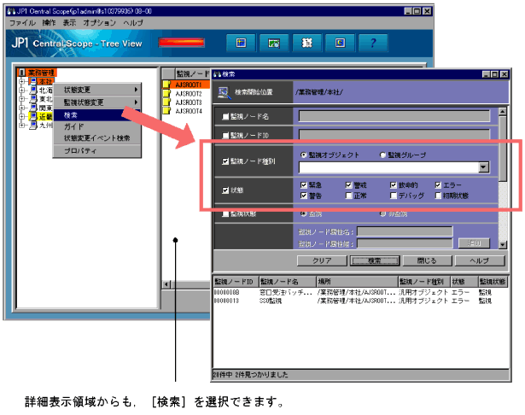
Task: Expand the 北海 tree node
Action: click(x=22, y=91)
